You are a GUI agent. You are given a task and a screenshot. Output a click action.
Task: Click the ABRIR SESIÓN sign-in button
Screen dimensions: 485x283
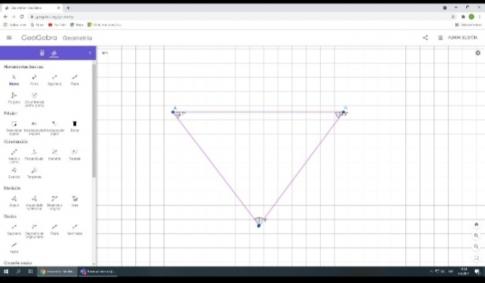462,38
